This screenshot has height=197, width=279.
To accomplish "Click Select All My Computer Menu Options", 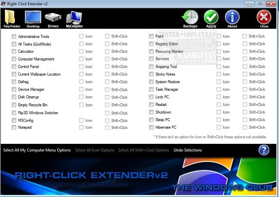I will point(37,150).
